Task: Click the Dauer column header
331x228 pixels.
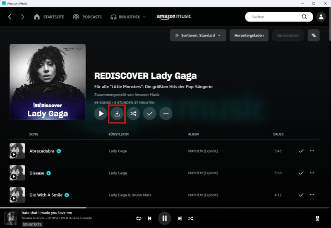Action: coord(278,134)
